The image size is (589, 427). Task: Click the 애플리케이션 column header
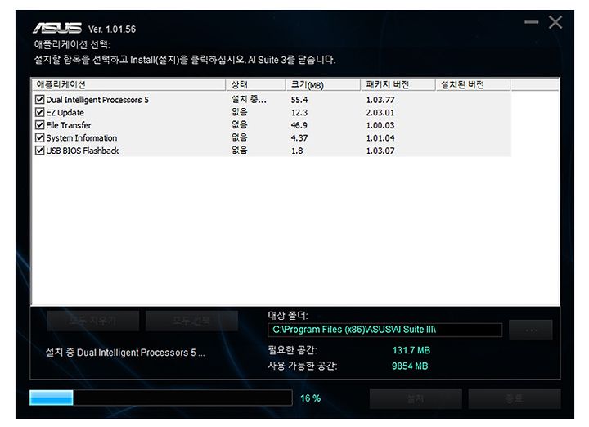coord(128,84)
